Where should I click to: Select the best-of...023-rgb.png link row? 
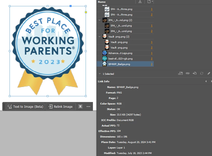(125, 58)
